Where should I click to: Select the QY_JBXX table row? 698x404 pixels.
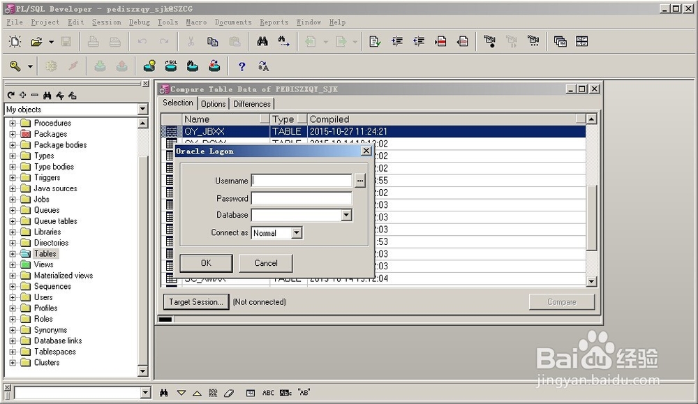pos(373,131)
